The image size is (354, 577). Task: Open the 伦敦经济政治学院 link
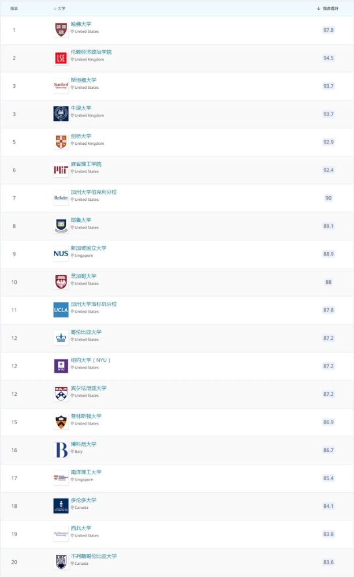pyautogui.click(x=91, y=52)
